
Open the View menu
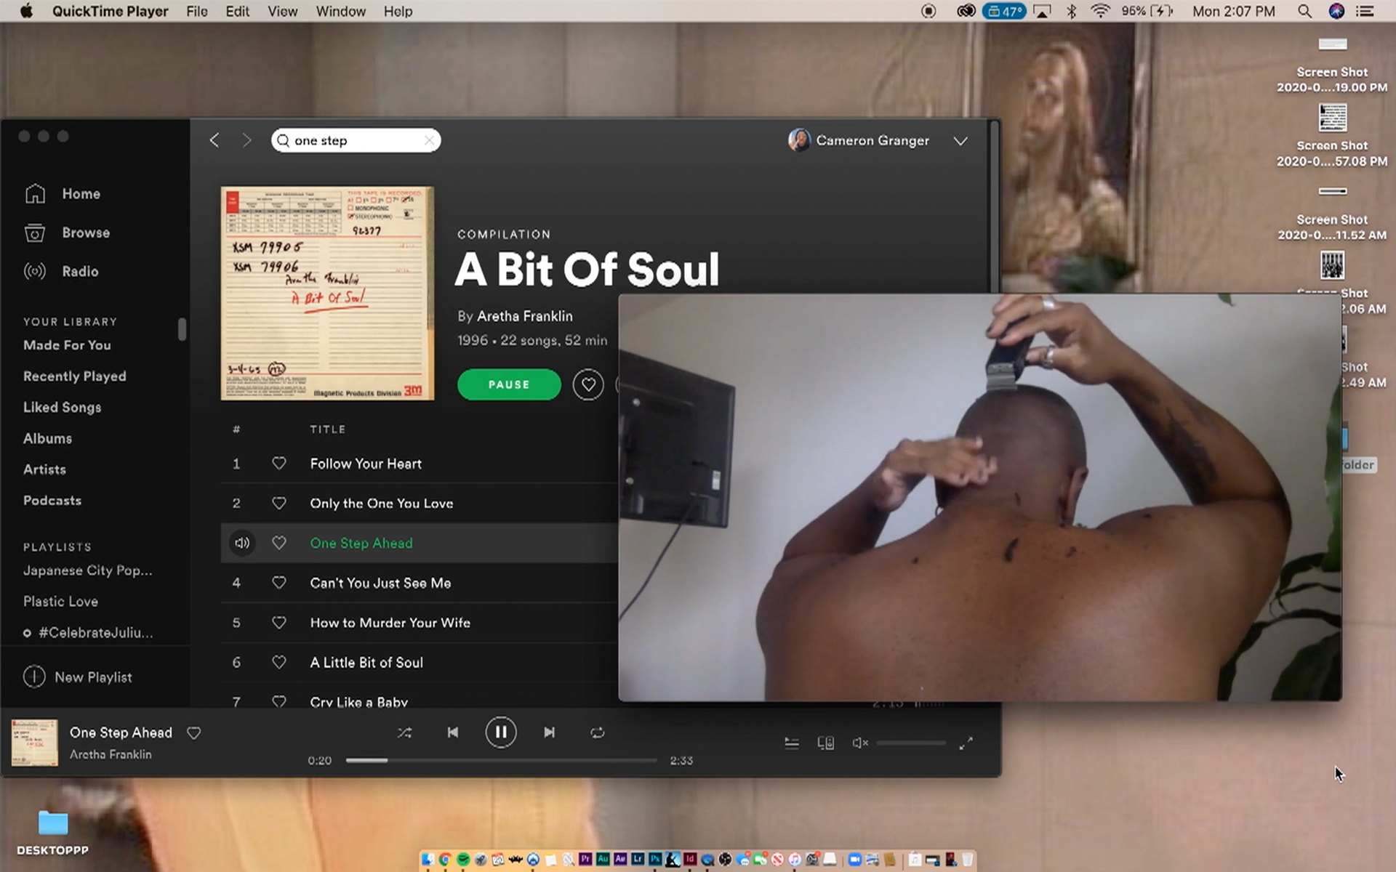pos(282,11)
